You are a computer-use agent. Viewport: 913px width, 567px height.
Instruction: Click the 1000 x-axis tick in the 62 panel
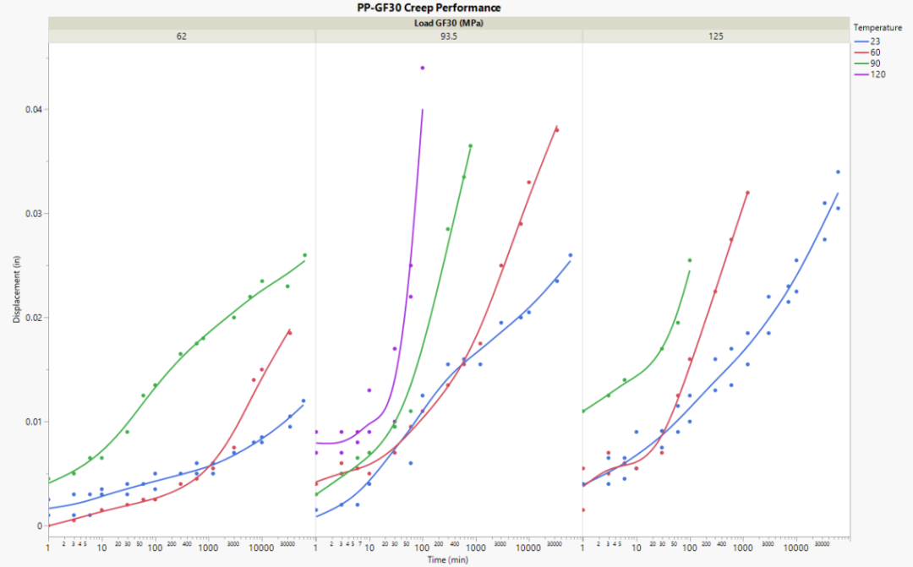209,548
